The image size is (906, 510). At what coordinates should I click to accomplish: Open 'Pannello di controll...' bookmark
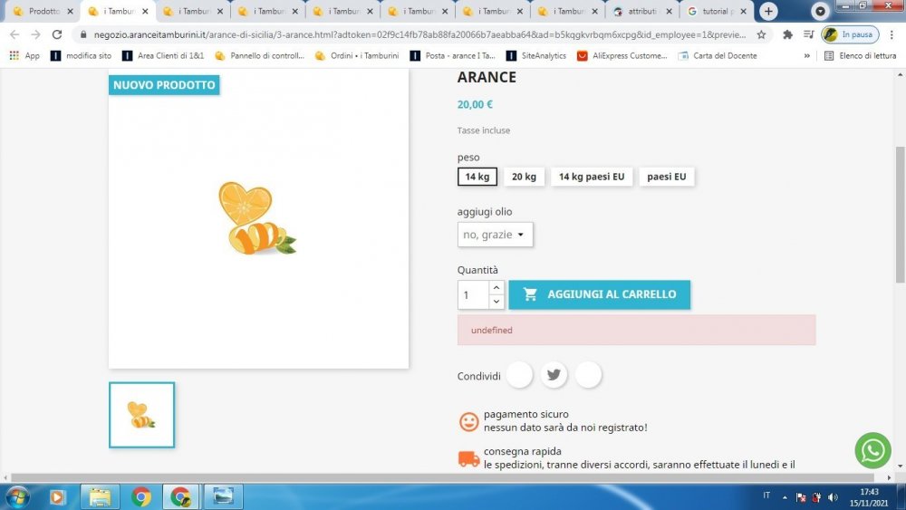tap(259, 55)
